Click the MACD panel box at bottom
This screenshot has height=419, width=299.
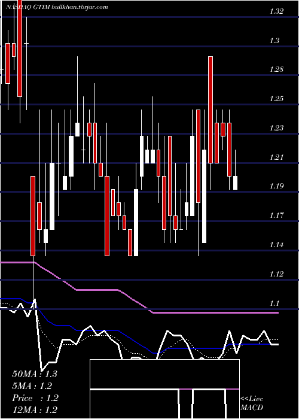164,389
